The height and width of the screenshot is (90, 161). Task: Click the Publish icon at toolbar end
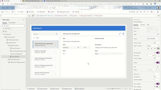tap(158, 12)
